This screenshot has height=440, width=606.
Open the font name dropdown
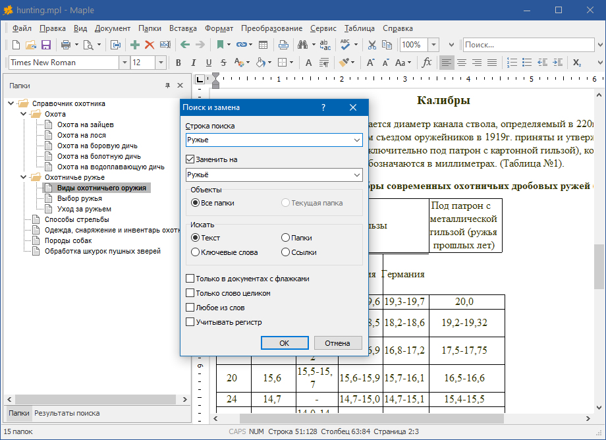pos(124,63)
